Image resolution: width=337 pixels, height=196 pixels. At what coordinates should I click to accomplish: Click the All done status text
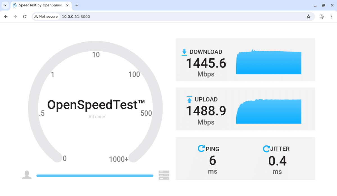coord(97,117)
